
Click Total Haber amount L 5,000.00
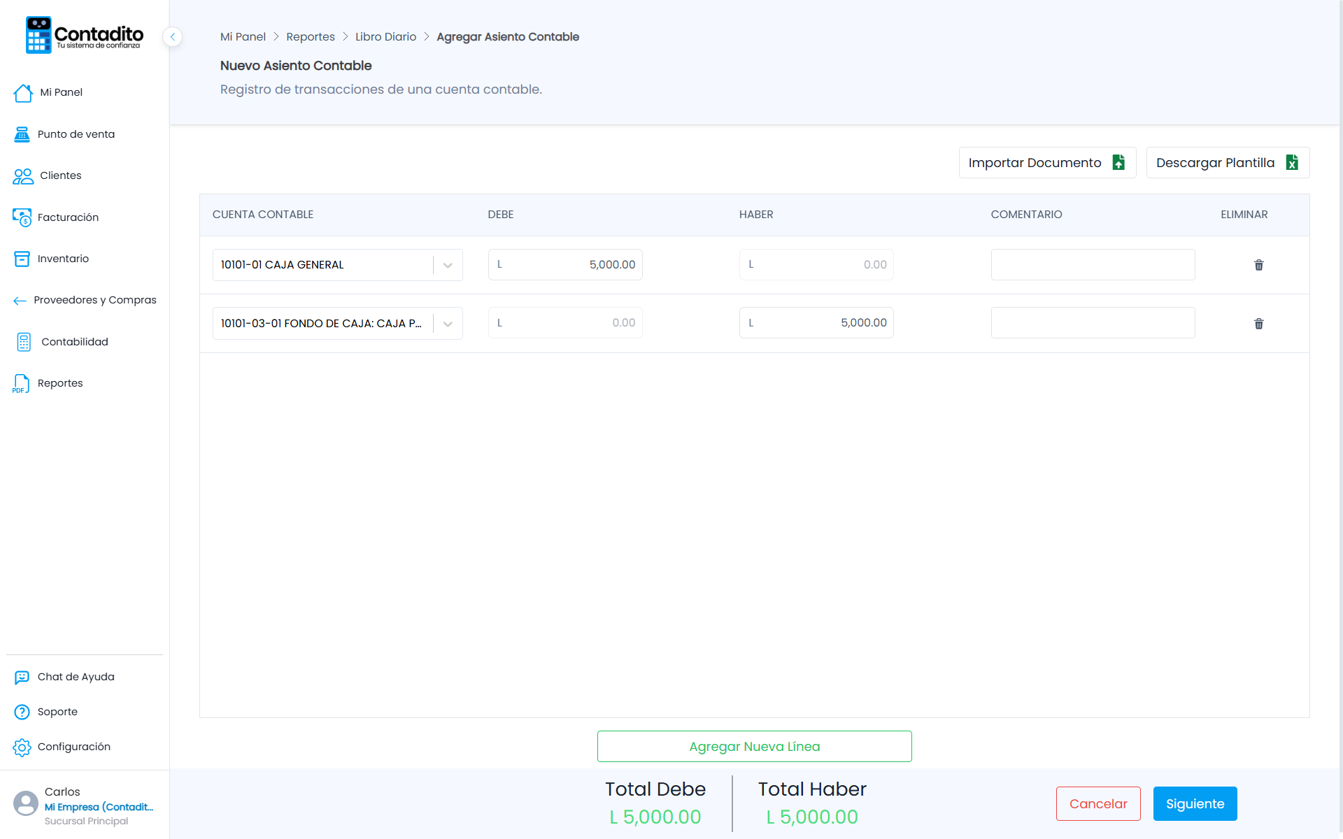coord(812,817)
